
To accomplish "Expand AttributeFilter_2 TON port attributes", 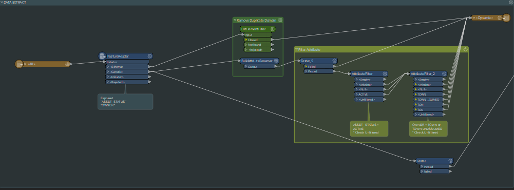I will pyautogui.click(x=415, y=105).
